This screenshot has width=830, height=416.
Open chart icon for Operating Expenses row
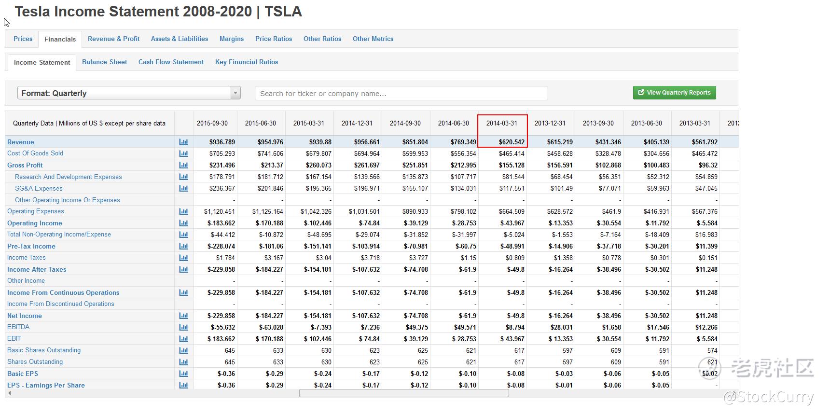click(183, 211)
